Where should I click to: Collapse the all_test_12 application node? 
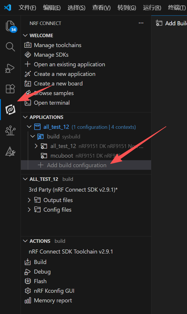coord(29,127)
